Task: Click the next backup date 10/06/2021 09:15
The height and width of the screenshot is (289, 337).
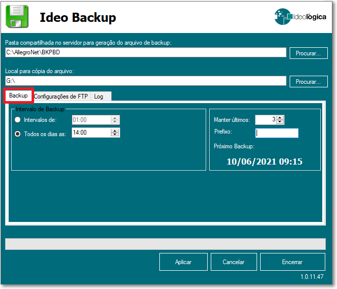Action: tap(265, 162)
